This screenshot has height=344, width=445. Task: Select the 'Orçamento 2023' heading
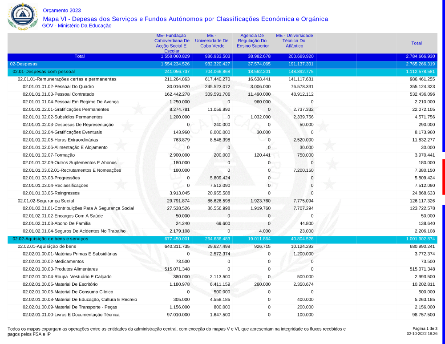[x=62, y=11]
